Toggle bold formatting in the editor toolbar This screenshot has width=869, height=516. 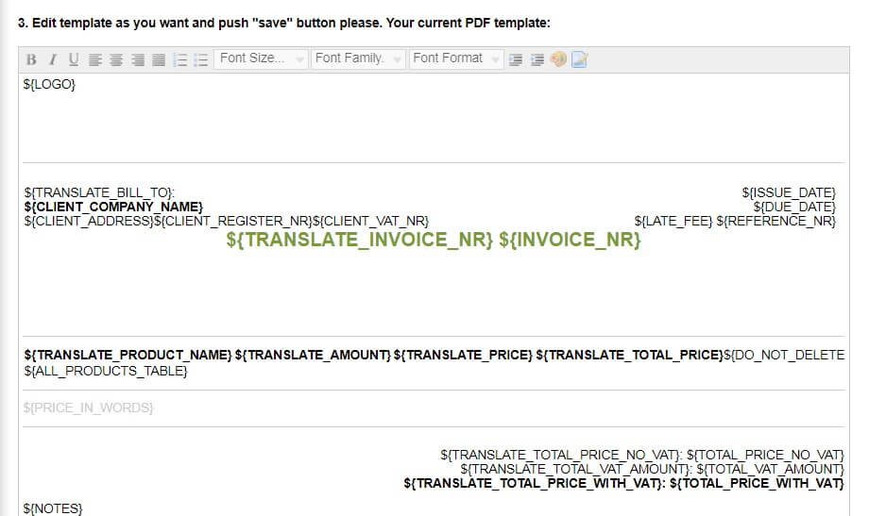click(31, 59)
